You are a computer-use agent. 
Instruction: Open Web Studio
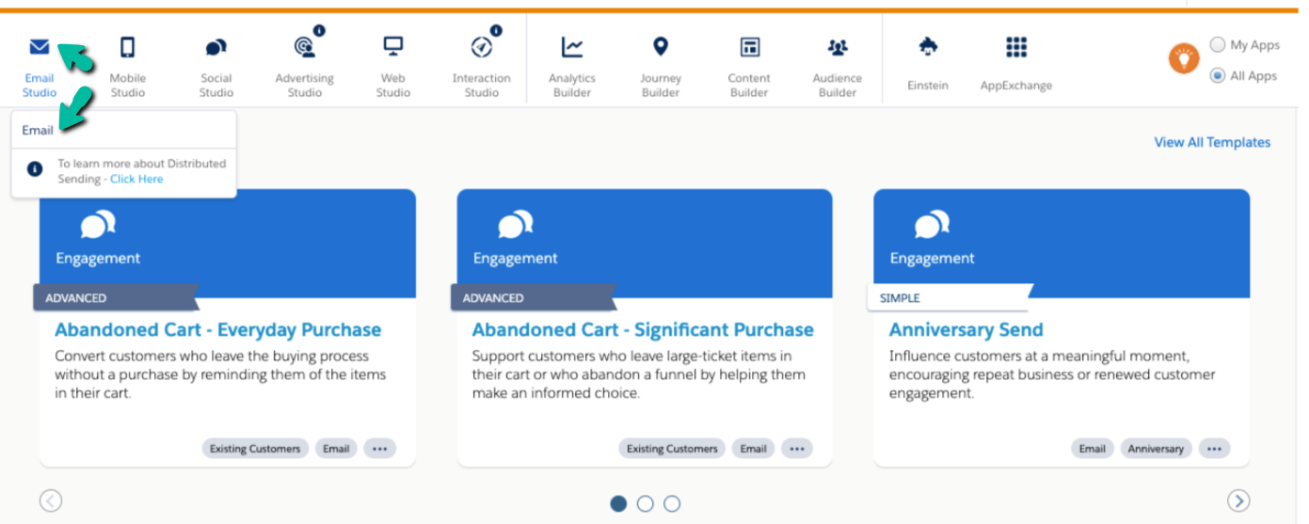click(392, 48)
